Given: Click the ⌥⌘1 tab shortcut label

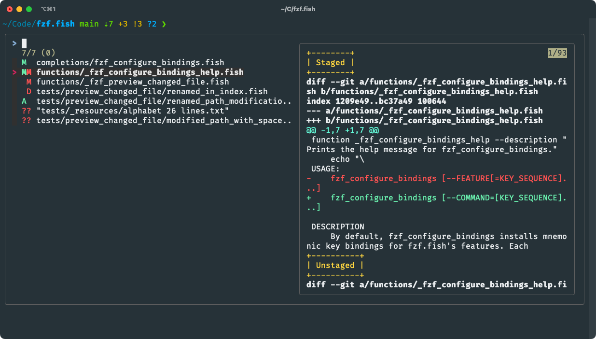Looking at the screenshot, I should click(48, 9).
